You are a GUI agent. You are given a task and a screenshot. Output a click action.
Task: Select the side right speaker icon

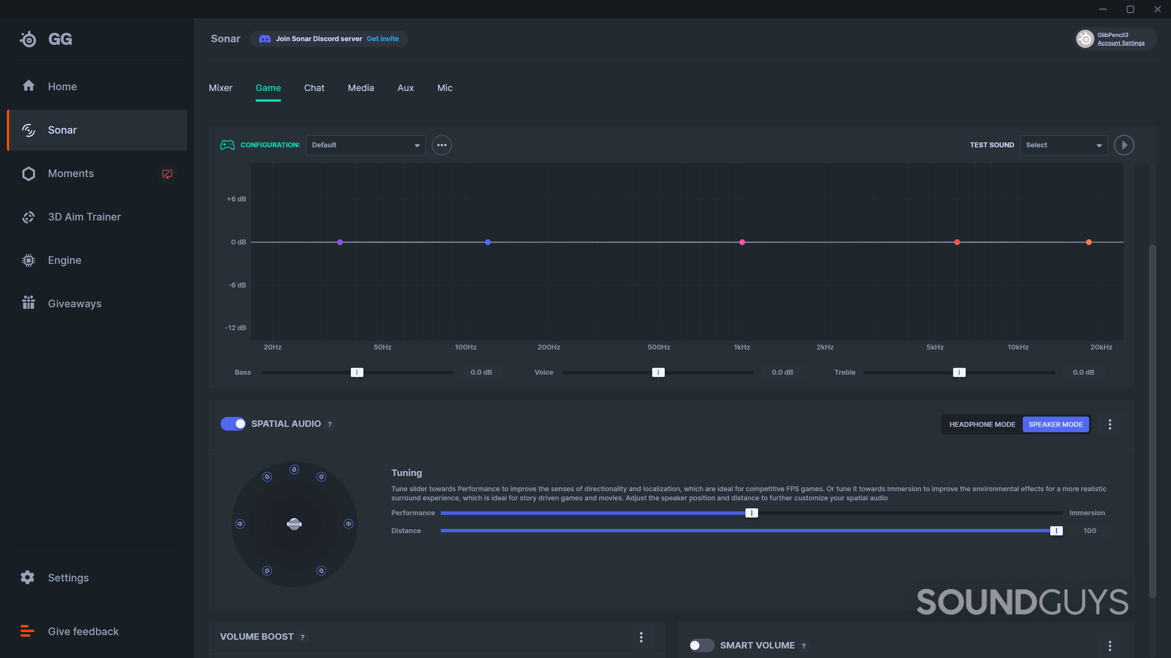pos(348,524)
